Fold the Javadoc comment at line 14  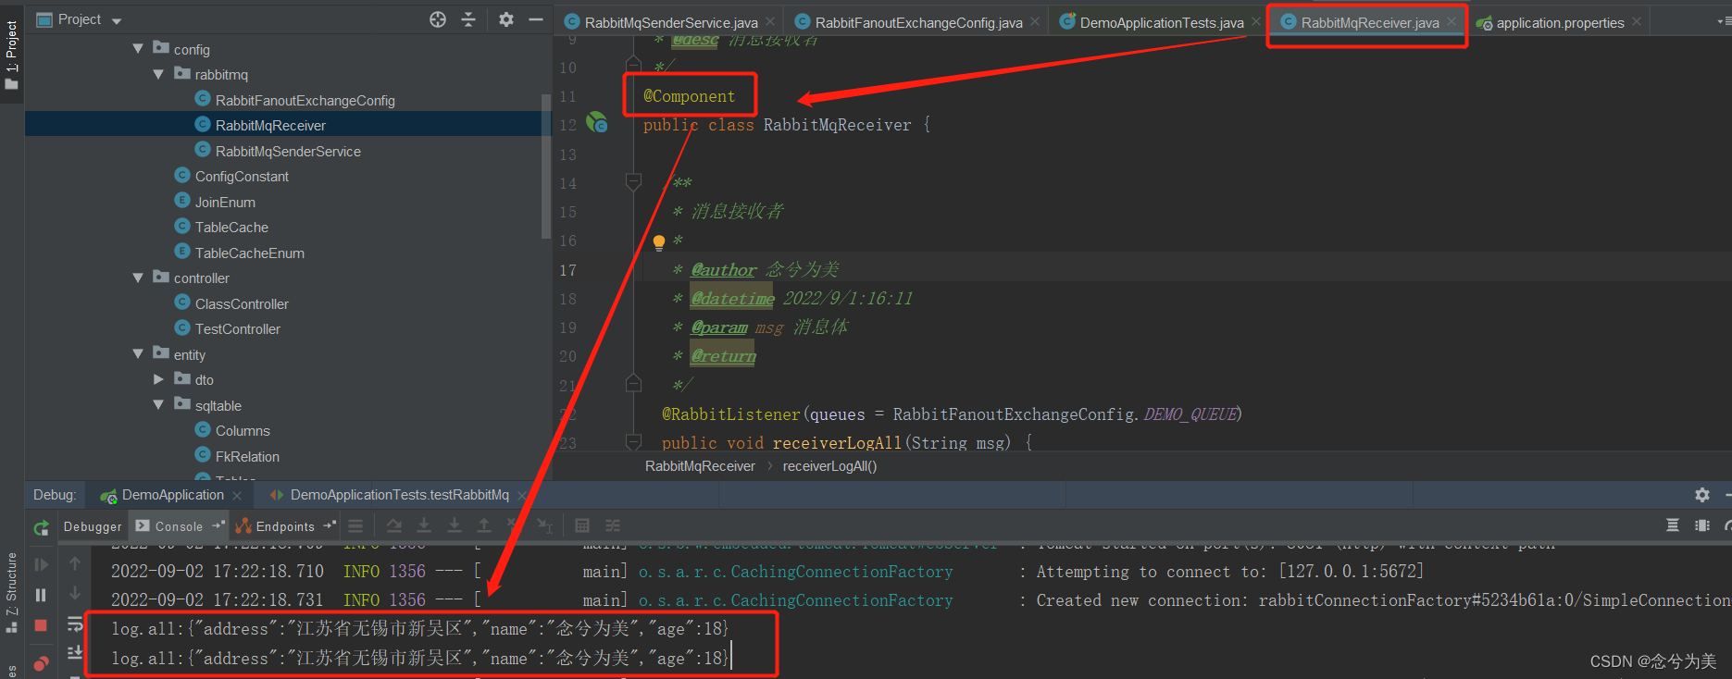(634, 182)
